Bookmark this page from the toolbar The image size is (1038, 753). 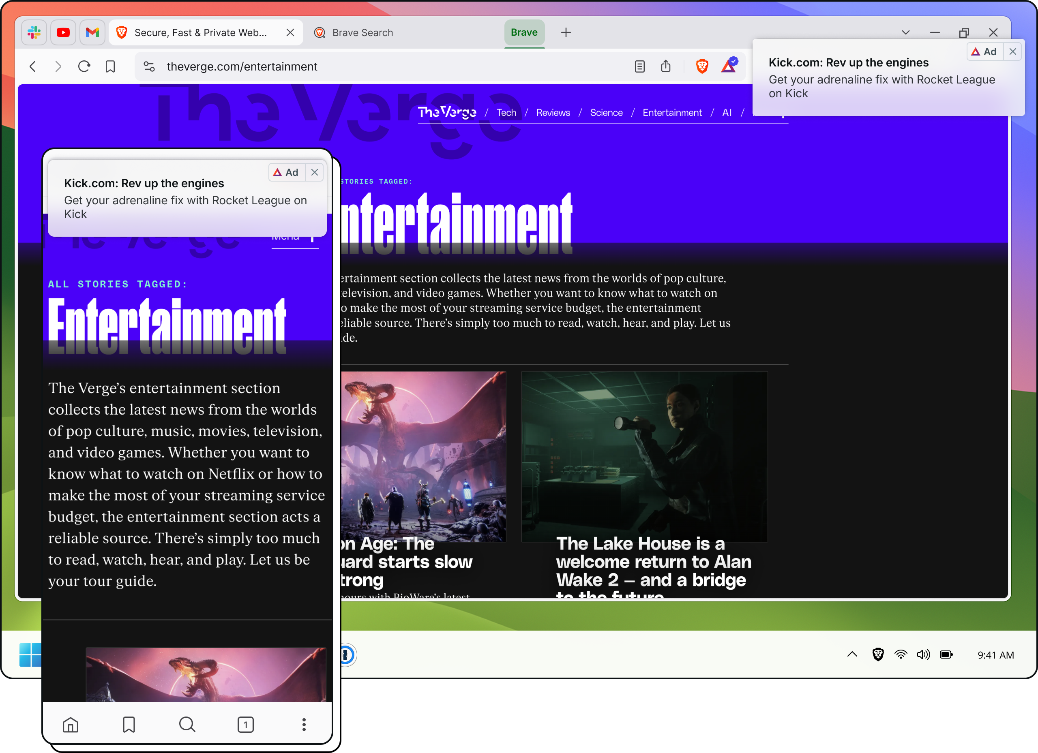click(110, 67)
